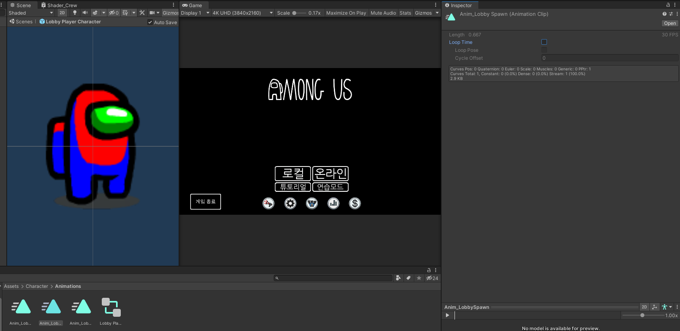Adjust the Game view Scale slider
Image resolution: width=680 pixels, height=331 pixels.
point(299,13)
